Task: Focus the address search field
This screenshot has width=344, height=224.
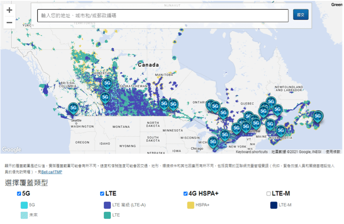Action: click(x=163, y=15)
